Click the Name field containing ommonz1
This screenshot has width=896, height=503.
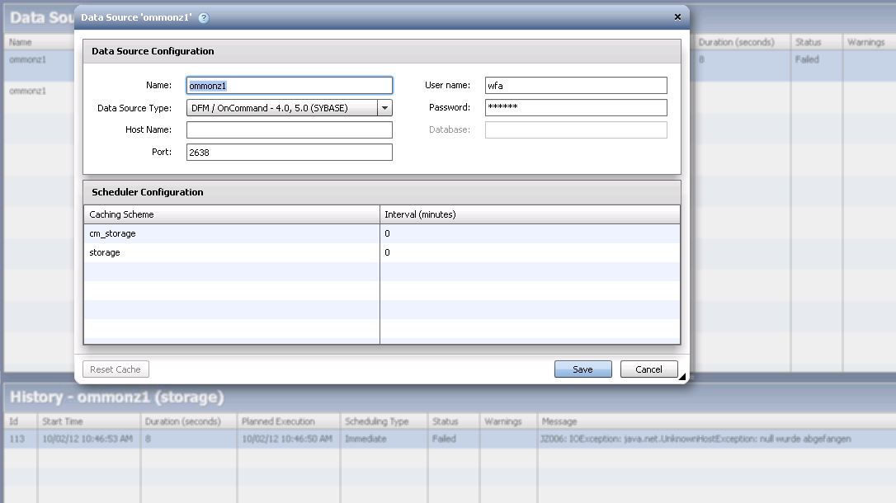pyautogui.click(x=289, y=86)
